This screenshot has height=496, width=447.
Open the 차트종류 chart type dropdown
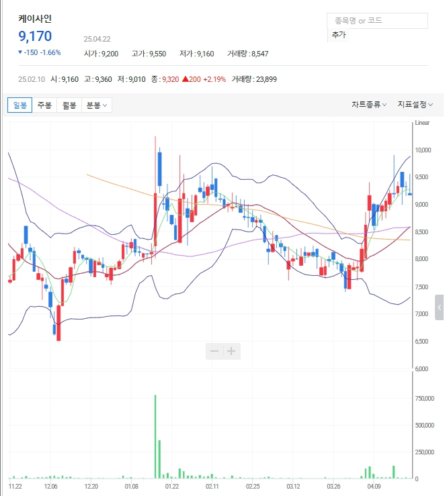click(369, 105)
